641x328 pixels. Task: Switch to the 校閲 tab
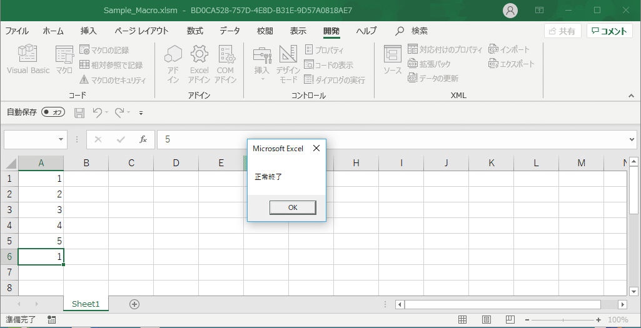(265, 31)
